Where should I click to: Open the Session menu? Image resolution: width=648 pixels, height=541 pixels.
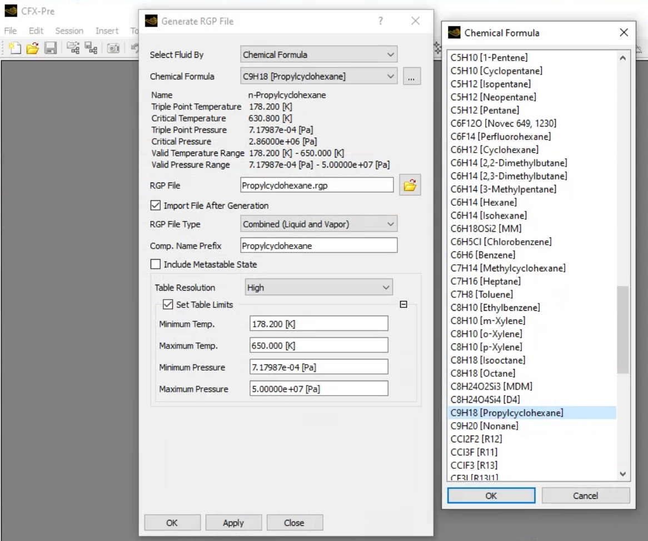69,31
